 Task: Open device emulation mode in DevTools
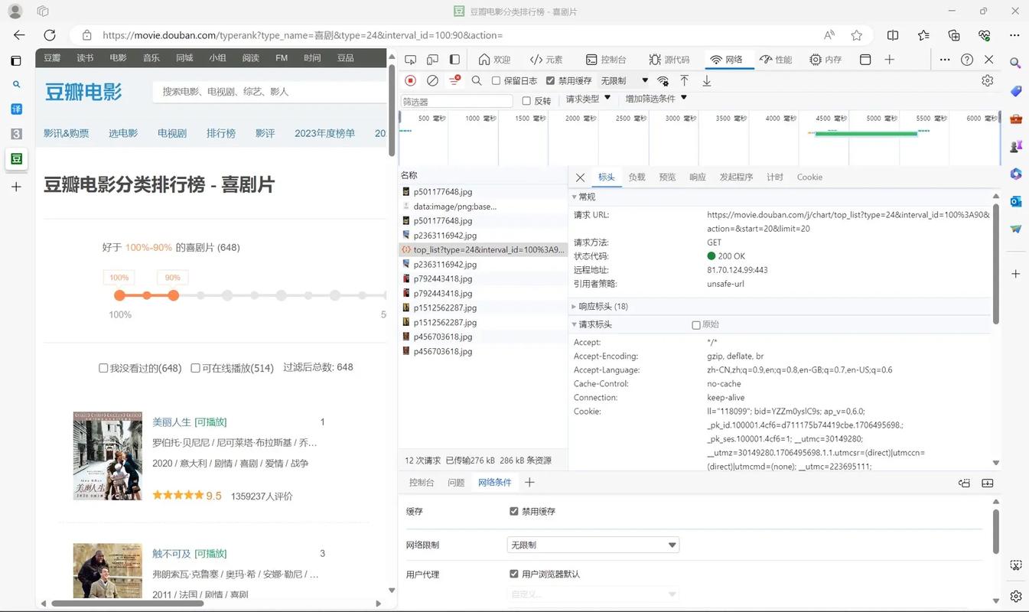432,59
